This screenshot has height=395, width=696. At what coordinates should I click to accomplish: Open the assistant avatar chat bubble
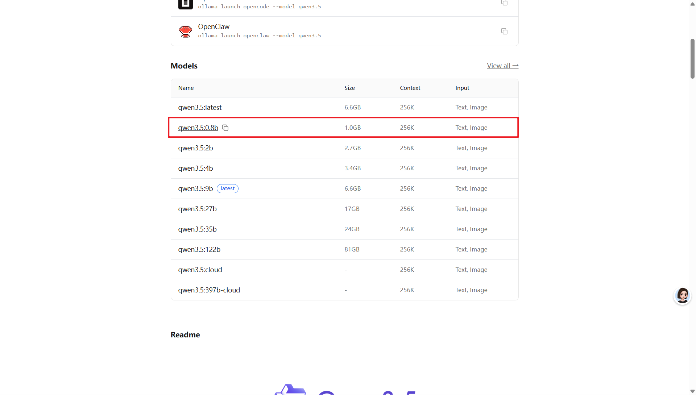pos(683,296)
